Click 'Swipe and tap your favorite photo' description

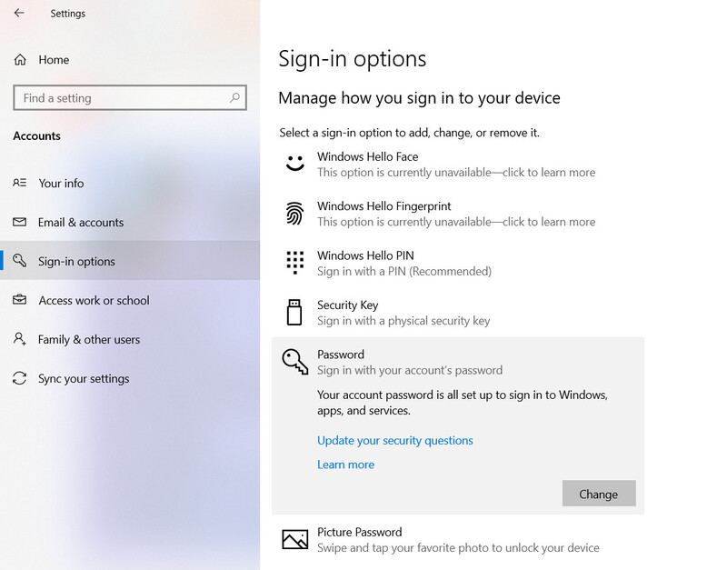[458, 548]
